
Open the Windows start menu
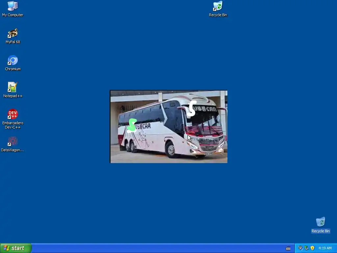(x=16, y=248)
